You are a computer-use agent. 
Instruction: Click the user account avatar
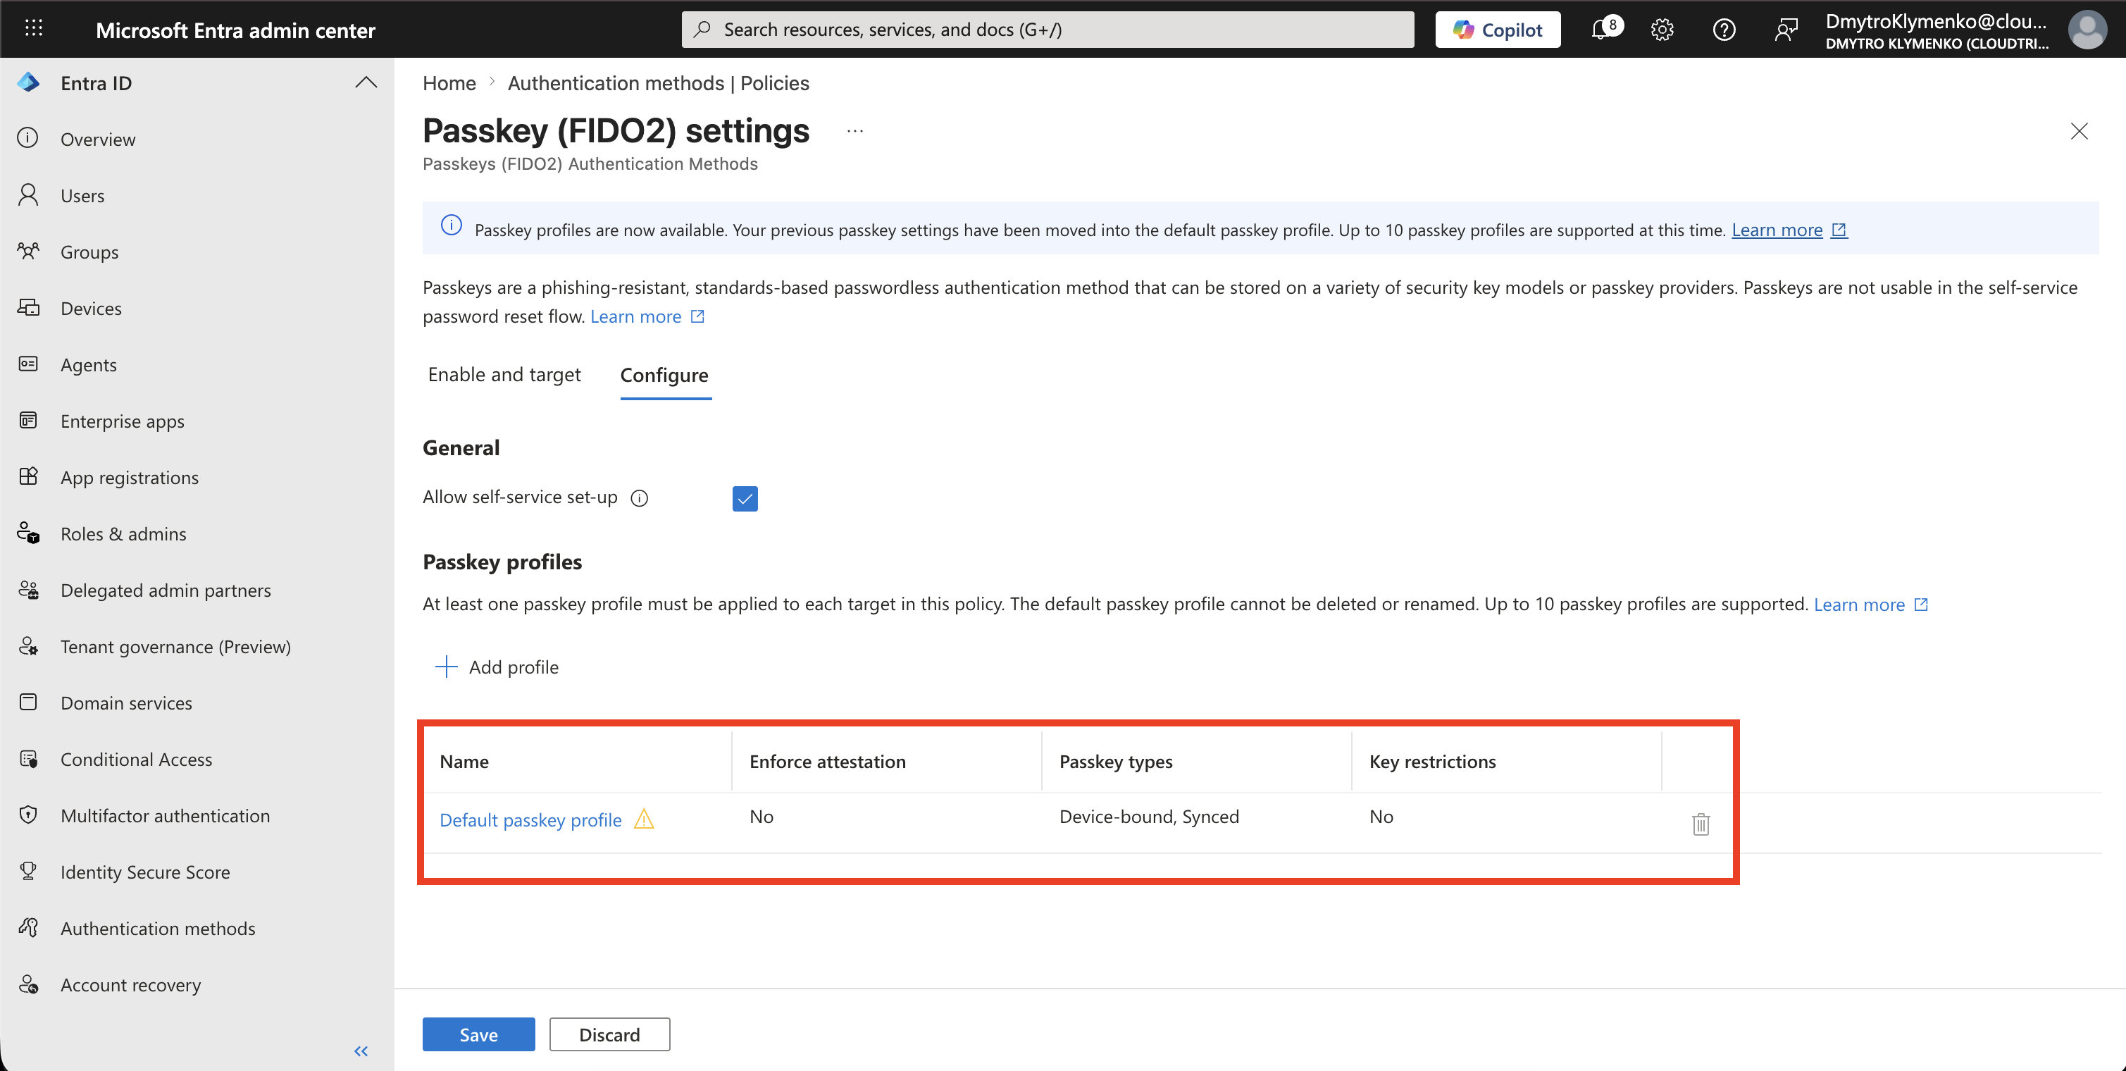(2087, 30)
